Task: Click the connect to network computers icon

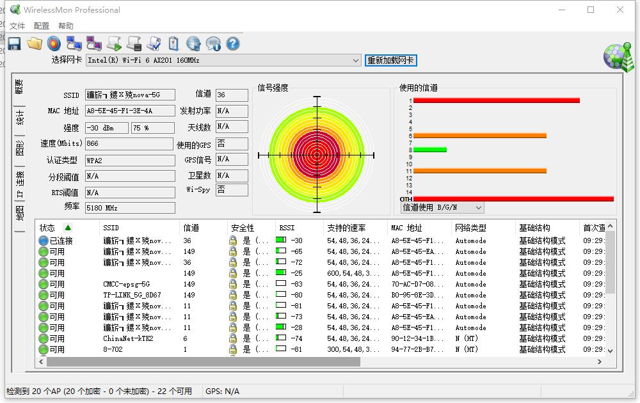Action: [x=74, y=43]
